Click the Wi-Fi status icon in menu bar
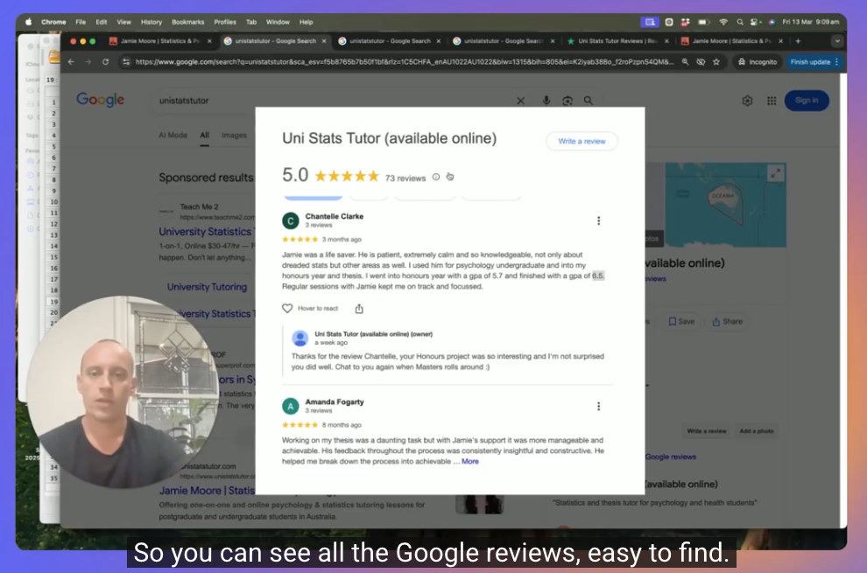The height and width of the screenshot is (573, 867). pyautogui.click(x=723, y=22)
